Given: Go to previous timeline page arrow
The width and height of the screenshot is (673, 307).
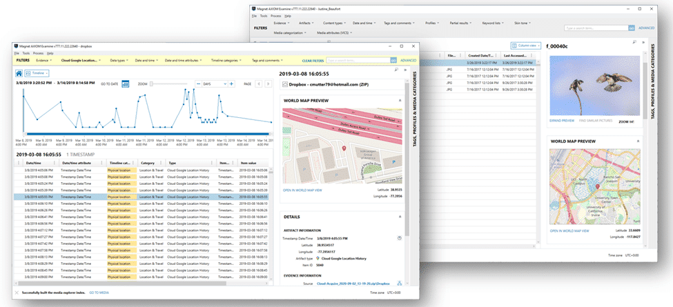Looking at the screenshot, I should (258, 84).
